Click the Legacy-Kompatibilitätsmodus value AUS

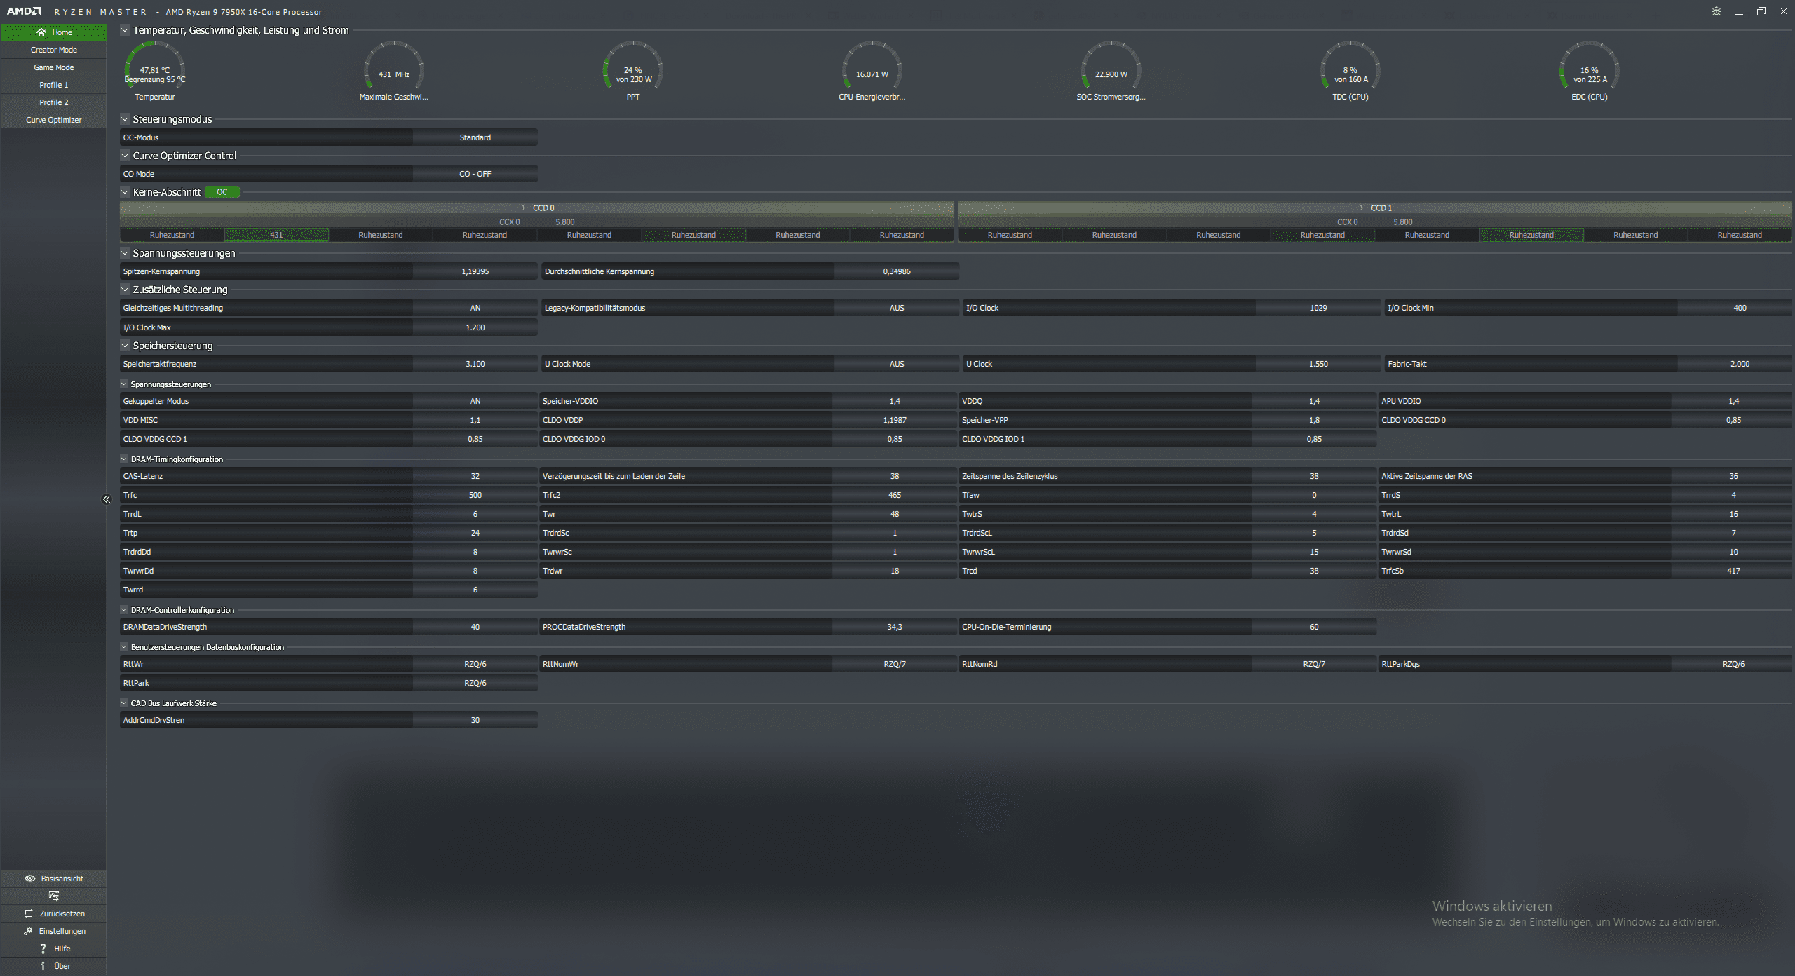tap(897, 308)
